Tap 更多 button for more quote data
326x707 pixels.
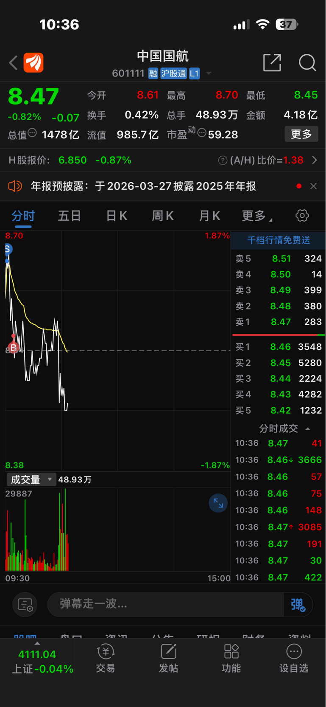tap(301, 134)
